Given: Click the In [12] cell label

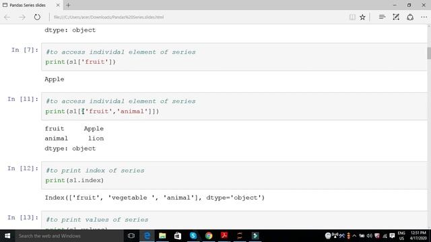Looking at the screenshot, I should pyautogui.click(x=22, y=168).
